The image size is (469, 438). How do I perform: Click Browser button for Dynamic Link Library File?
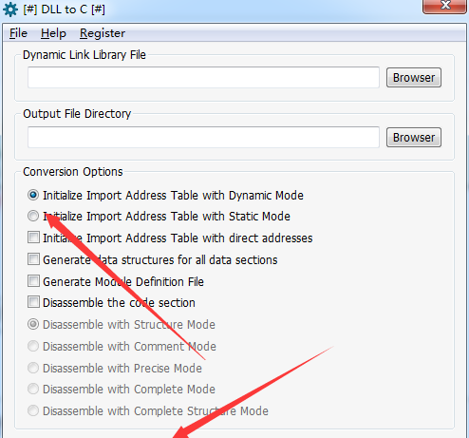(414, 78)
